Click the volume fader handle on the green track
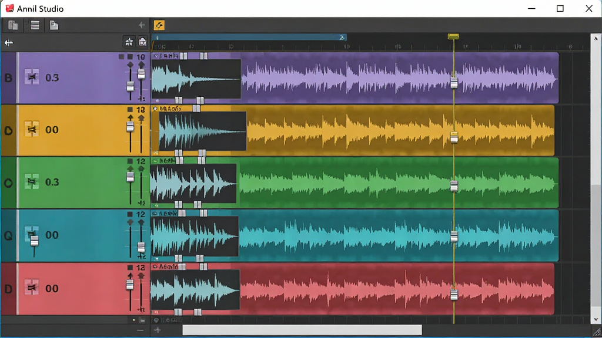602x338 pixels. 130,177
